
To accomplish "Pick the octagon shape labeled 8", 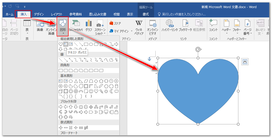I will coord(116,81).
